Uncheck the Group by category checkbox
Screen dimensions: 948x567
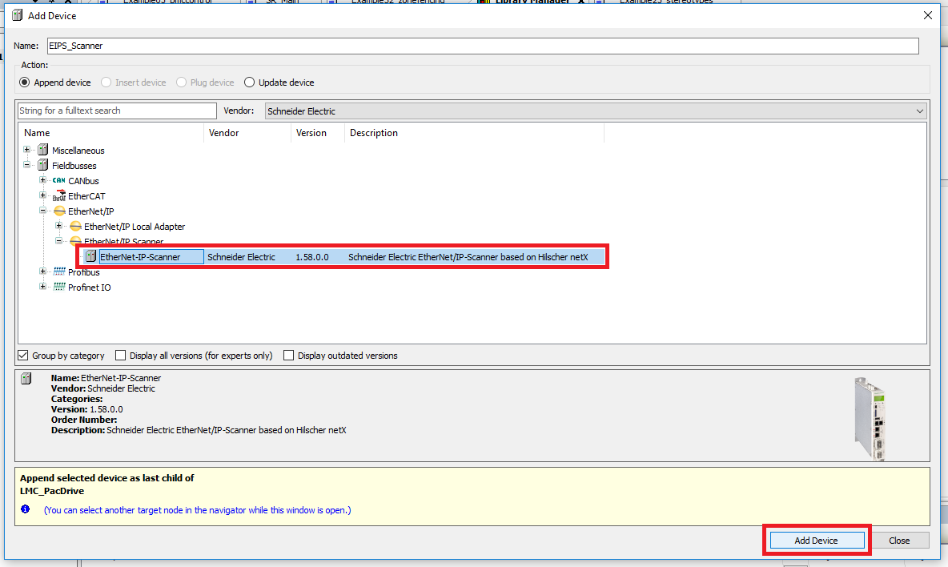click(23, 356)
